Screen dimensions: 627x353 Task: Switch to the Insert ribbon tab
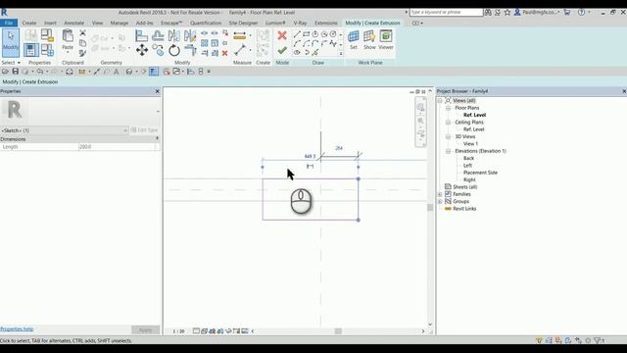(x=50, y=23)
